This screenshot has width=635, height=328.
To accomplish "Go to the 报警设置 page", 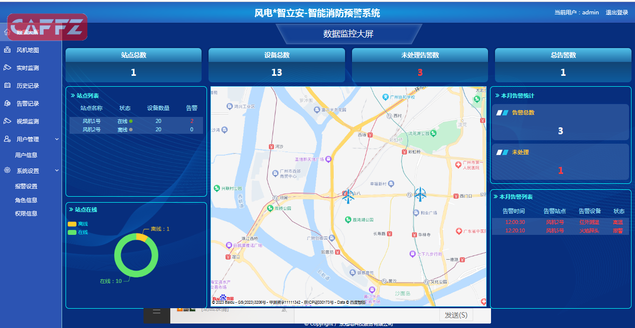I will click(x=26, y=186).
